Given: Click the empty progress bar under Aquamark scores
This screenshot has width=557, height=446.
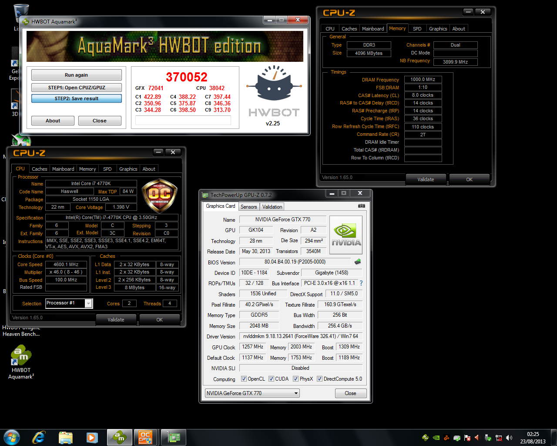Looking at the screenshot, I should pos(183,121).
